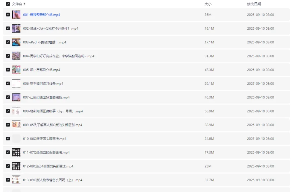Open video thumbnail for 001-课程预告和介绍
Image resolution: width=292 pixels, height=192 pixels.
[16, 15]
